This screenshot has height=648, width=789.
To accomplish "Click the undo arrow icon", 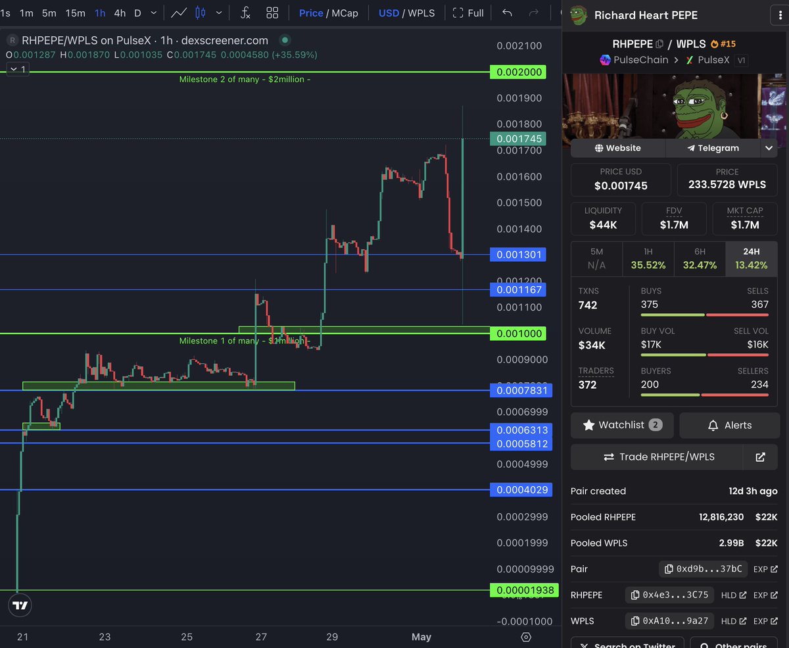I will pos(507,12).
